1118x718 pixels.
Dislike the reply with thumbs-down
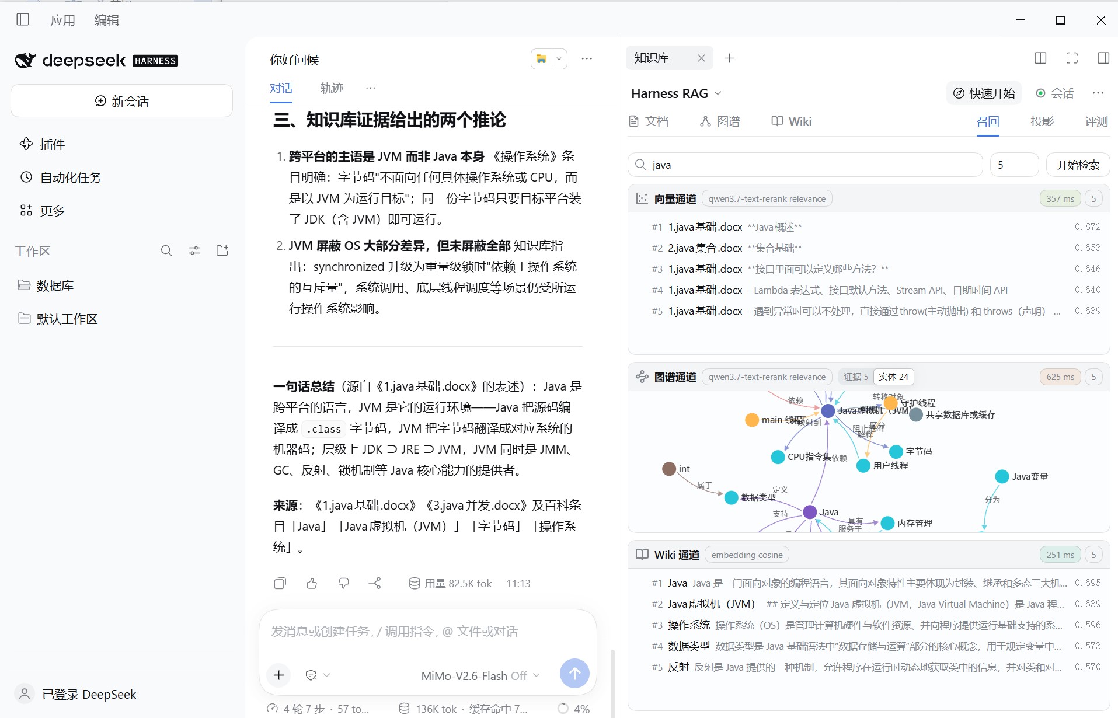click(343, 583)
